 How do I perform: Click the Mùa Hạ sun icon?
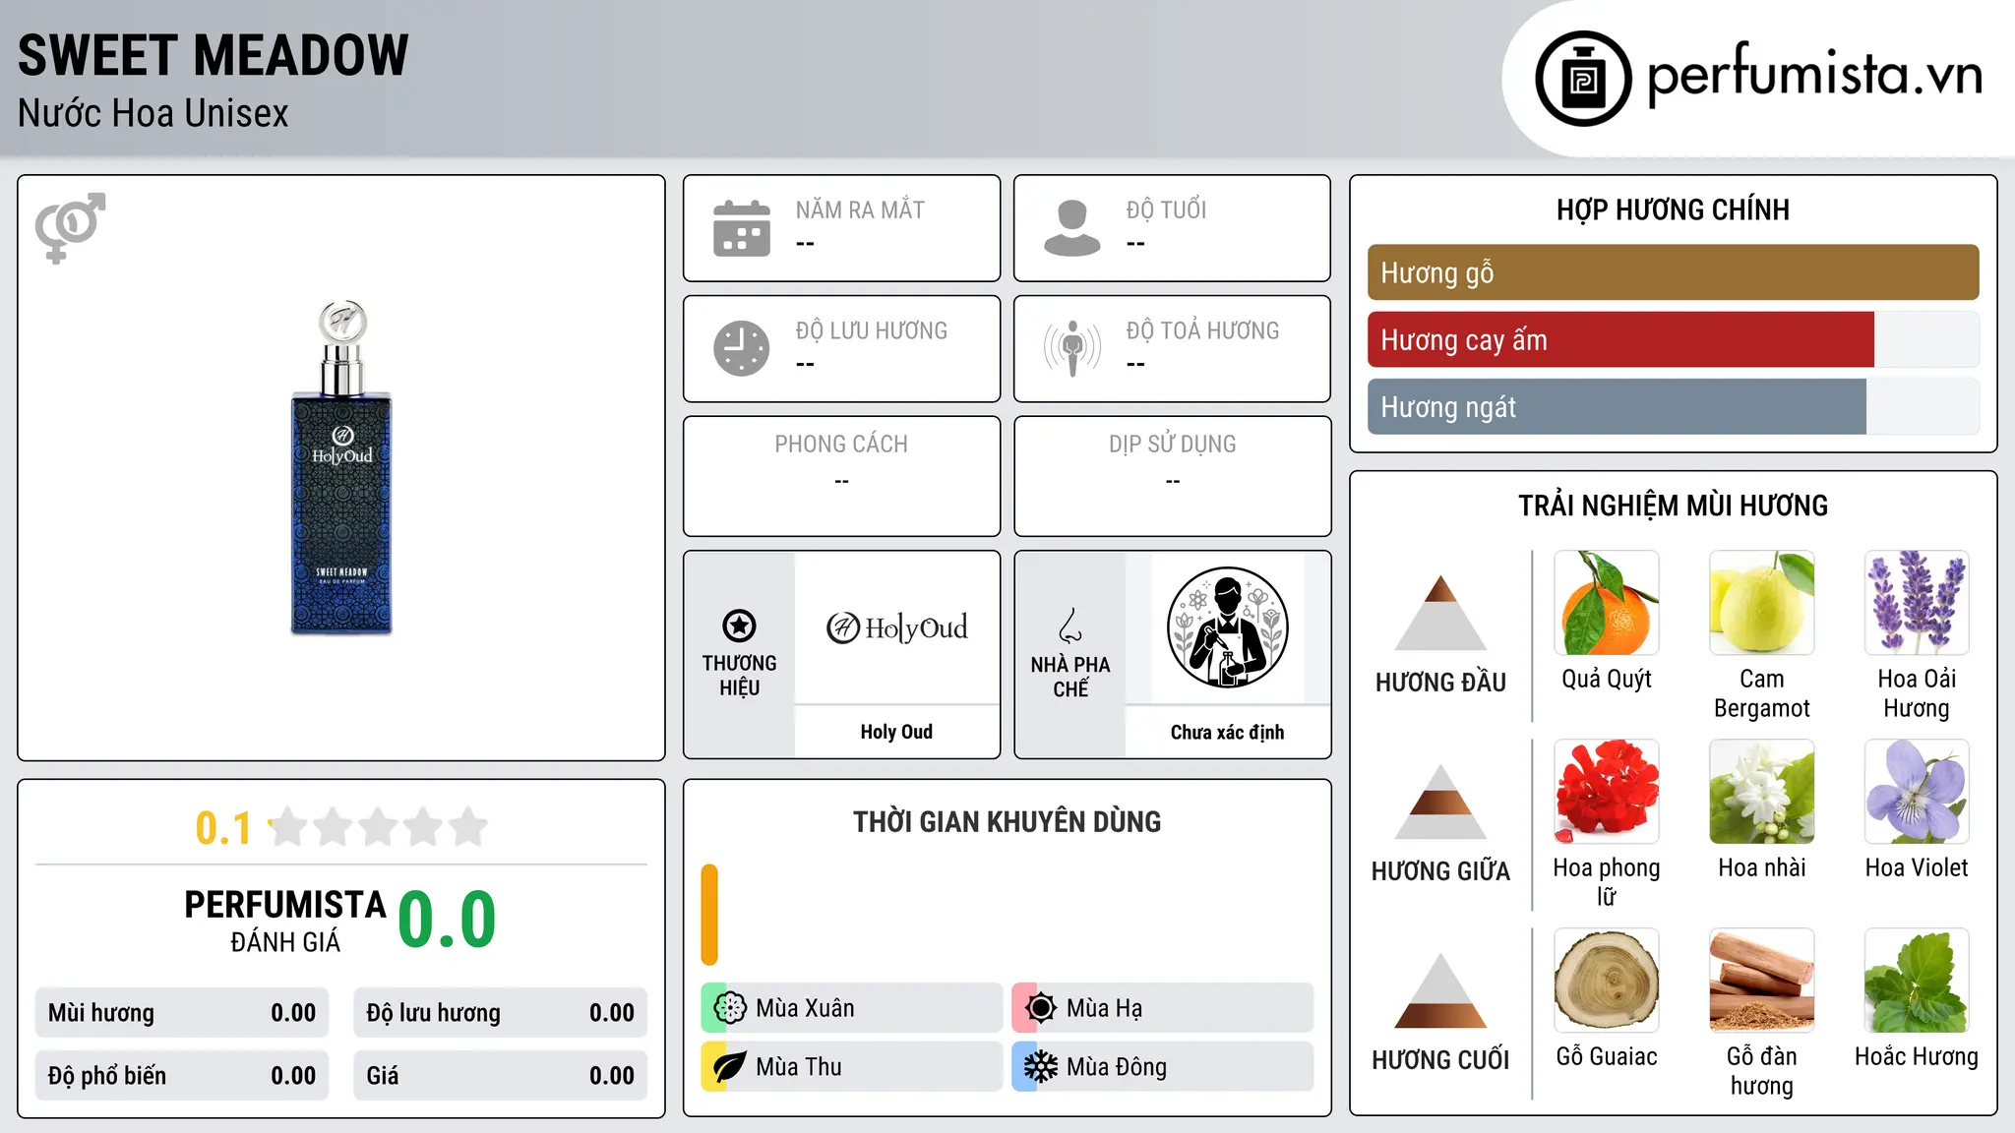click(x=1040, y=1008)
